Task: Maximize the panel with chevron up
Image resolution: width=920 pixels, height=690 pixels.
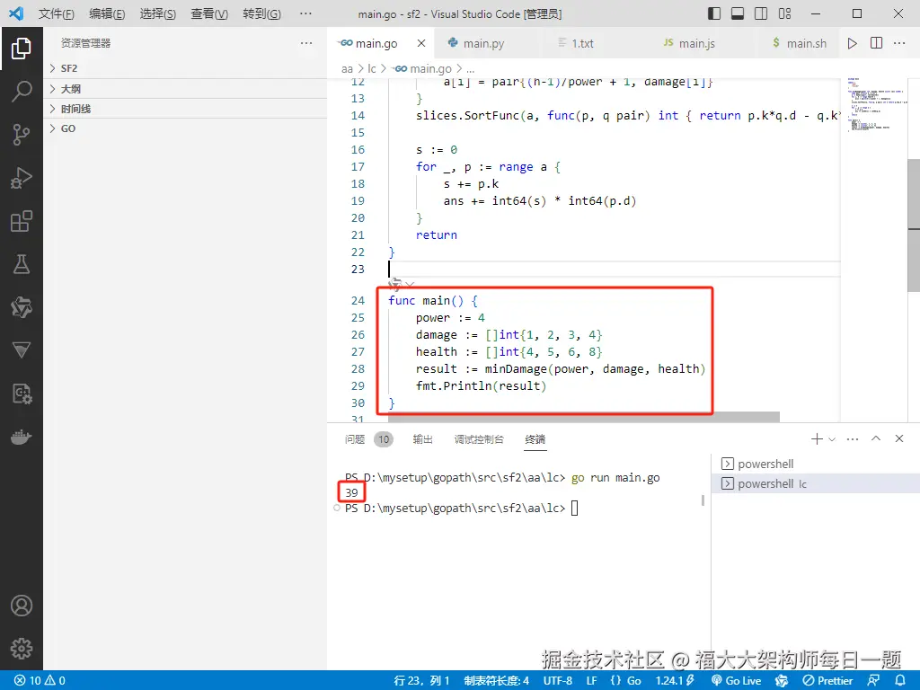Action: (876, 438)
